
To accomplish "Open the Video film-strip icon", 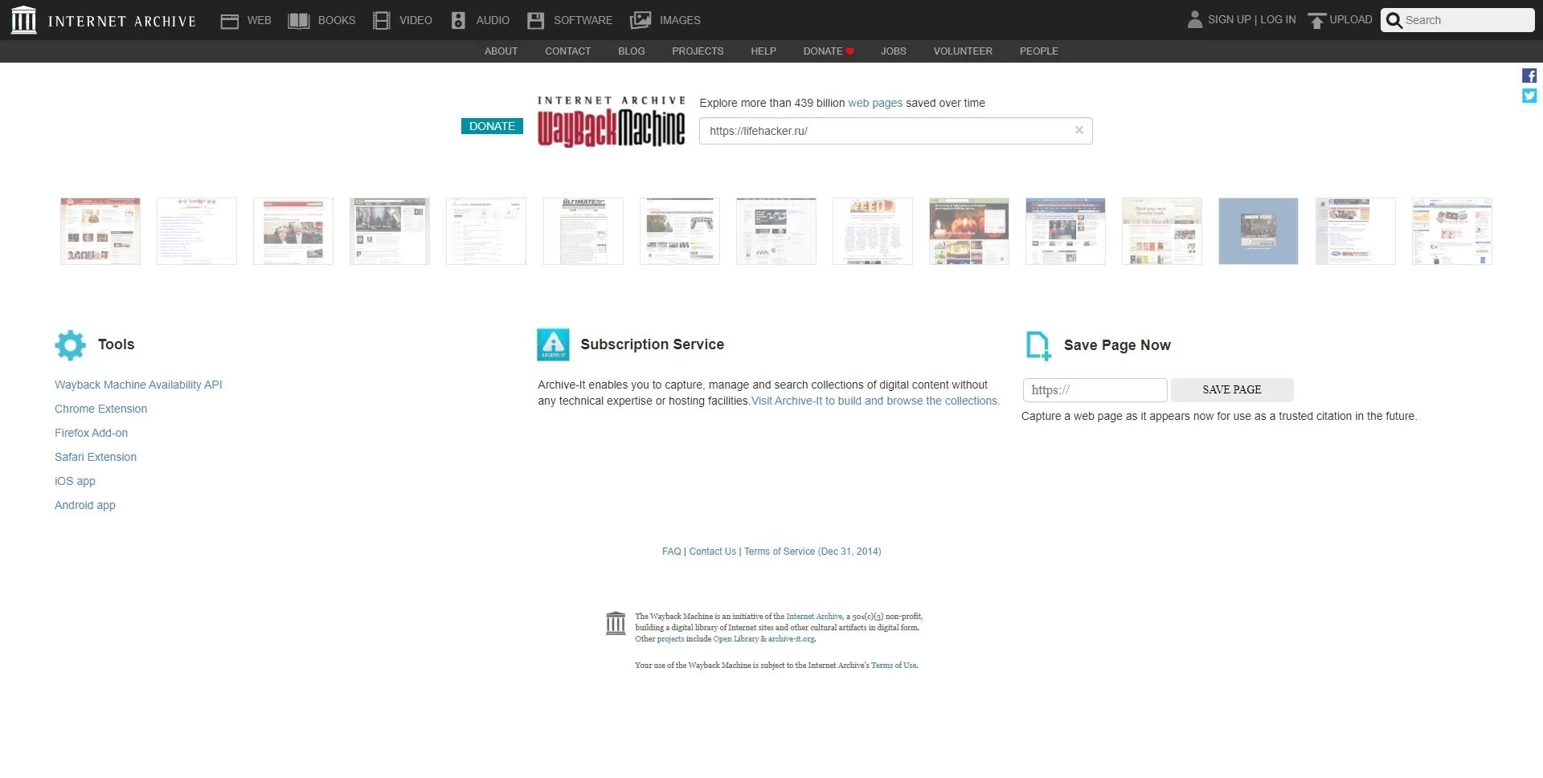I will tap(382, 21).
